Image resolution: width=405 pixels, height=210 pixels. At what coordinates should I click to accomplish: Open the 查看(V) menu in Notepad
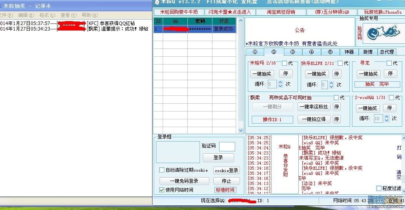click(x=69, y=15)
